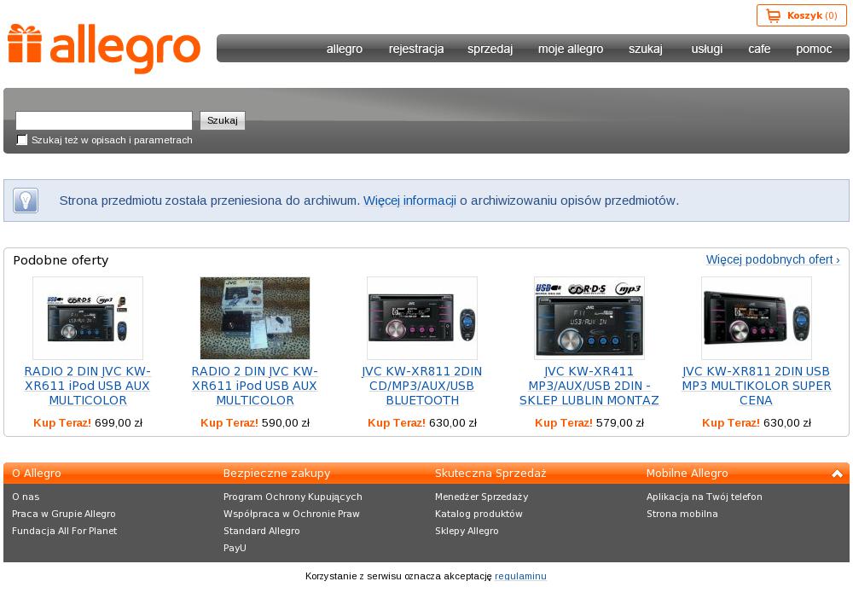
Task: Open 'JVC KW-XR811 2DIN USB MP3 MULTIKOLOR' link
Action: coord(756,386)
